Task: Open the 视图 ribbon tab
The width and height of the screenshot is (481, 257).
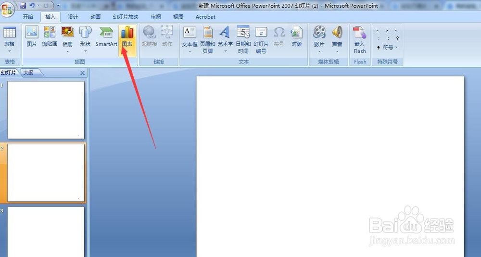Action: tap(178, 17)
